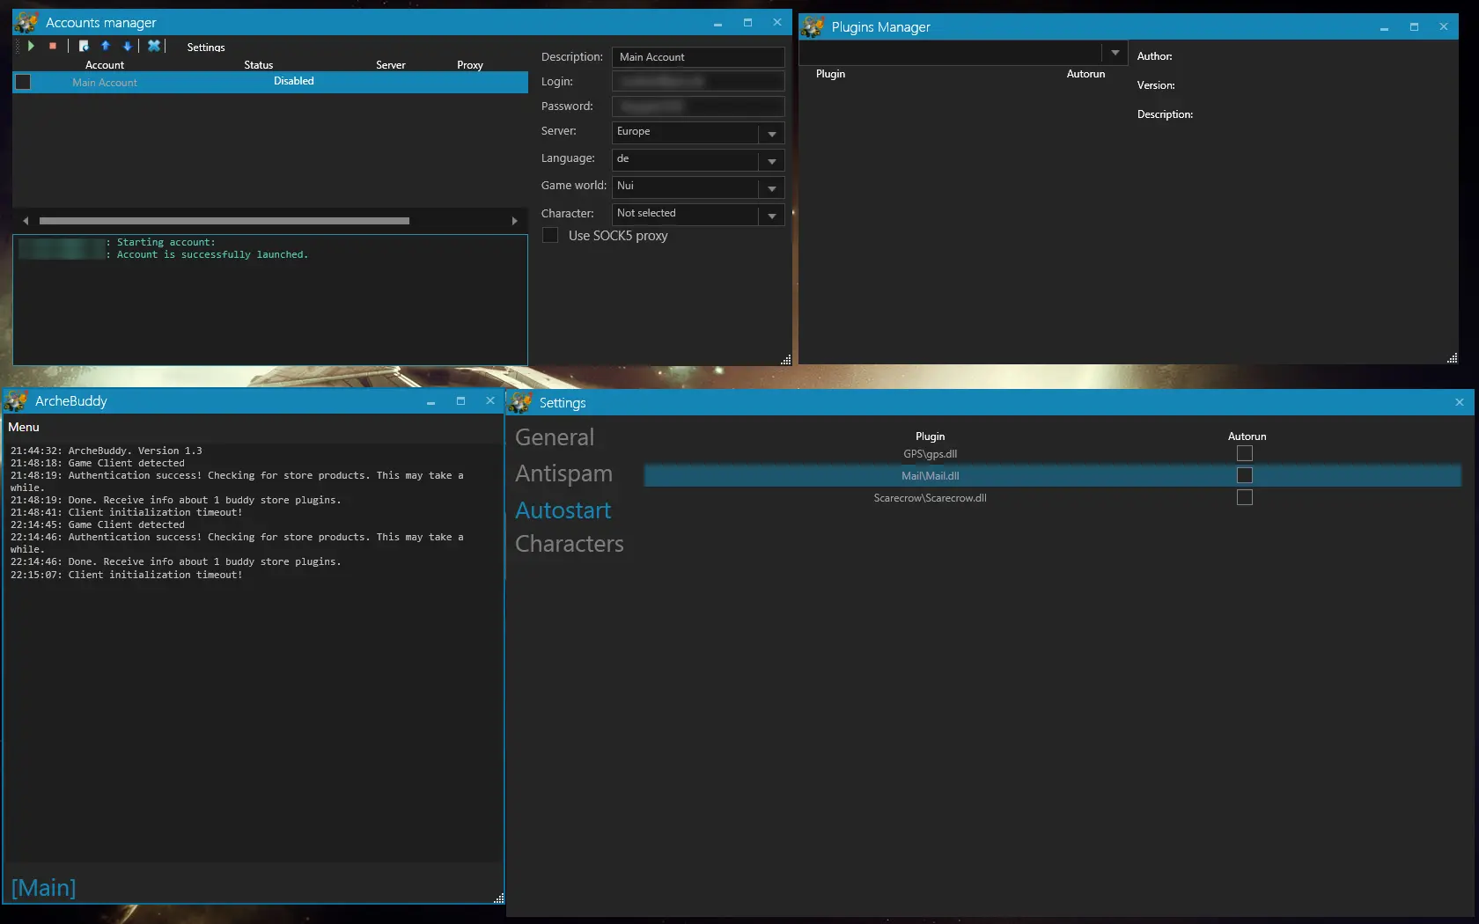Open the Characters settings tab

(569, 544)
